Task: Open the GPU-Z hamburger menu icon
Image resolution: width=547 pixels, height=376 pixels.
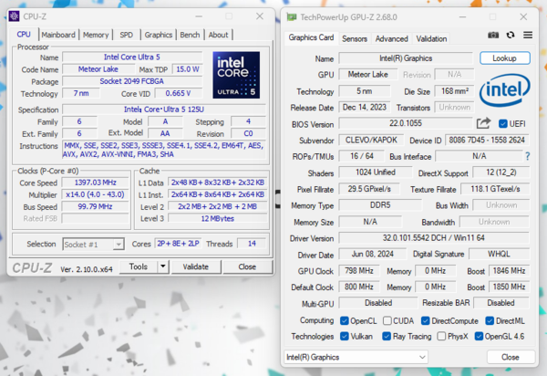Action: pos(528,35)
